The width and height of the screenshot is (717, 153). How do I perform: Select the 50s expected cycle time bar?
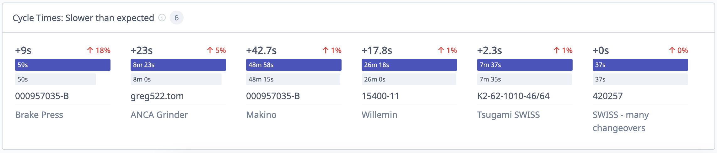[x=56, y=79]
